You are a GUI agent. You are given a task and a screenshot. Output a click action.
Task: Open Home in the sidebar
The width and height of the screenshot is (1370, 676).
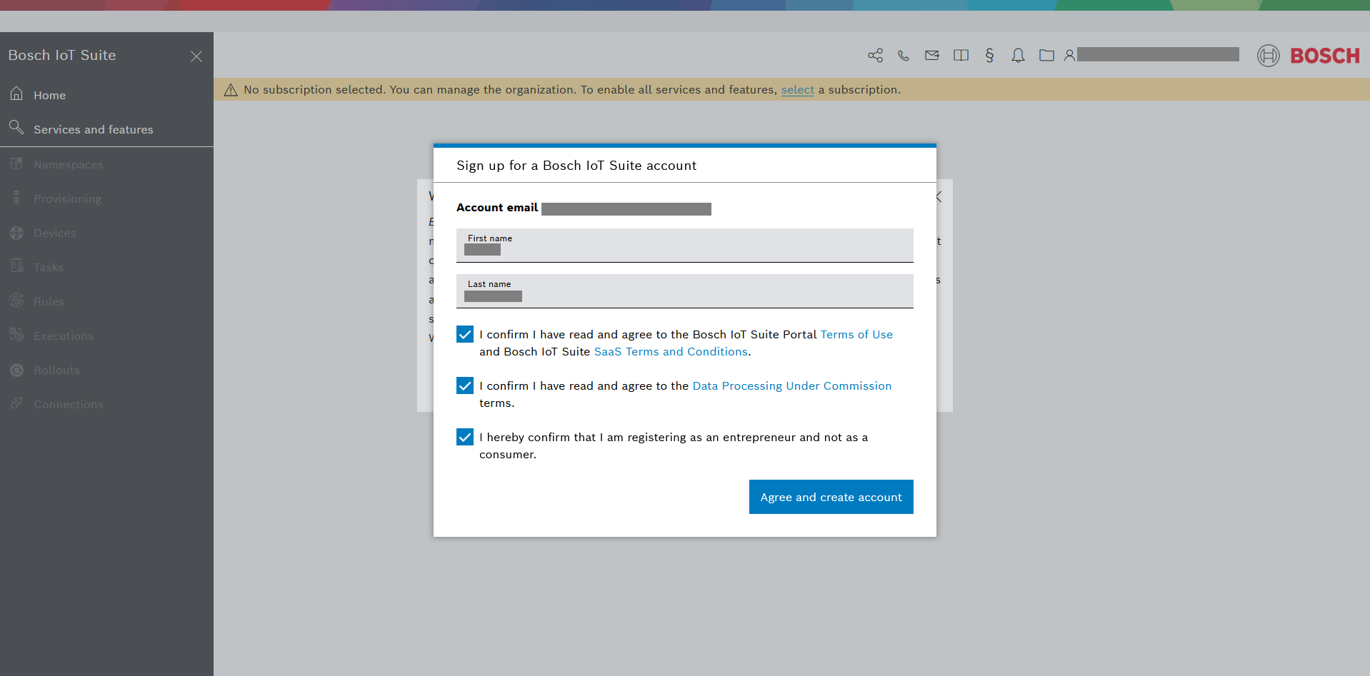click(x=106, y=95)
